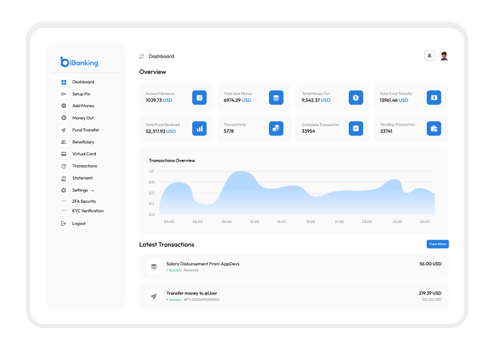Collapse the Settings submenu
Image resolution: width=494 pixels, height=352 pixels.
(93, 190)
